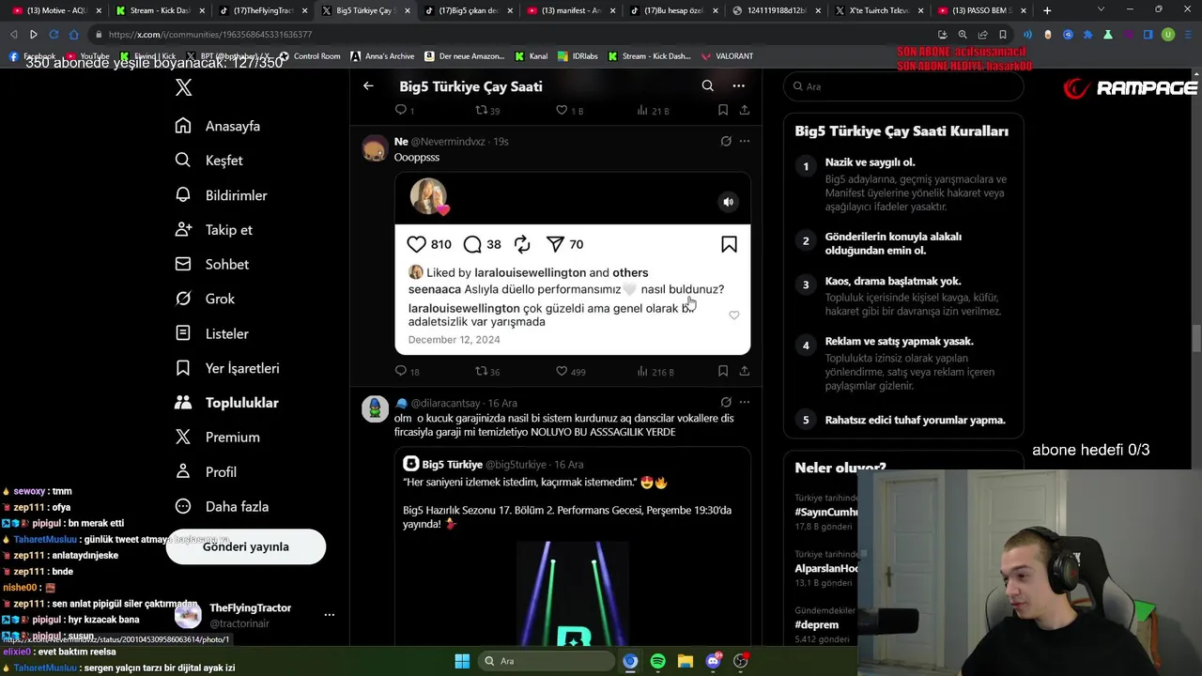Open Anasayfa home page
This screenshot has height=676, width=1202.
[218, 126]
